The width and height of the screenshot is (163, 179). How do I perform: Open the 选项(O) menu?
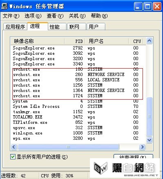(33, 16)
